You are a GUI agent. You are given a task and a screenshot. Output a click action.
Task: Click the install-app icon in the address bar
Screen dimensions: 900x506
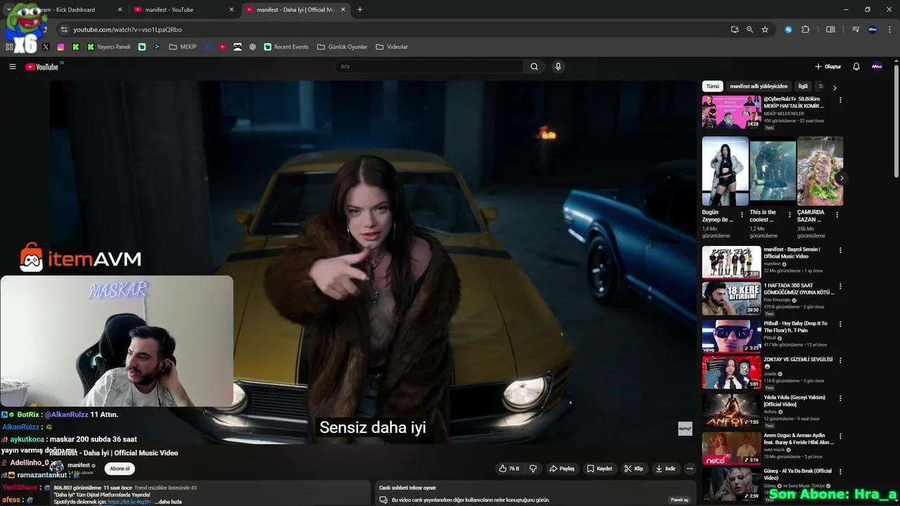point(735,30)
